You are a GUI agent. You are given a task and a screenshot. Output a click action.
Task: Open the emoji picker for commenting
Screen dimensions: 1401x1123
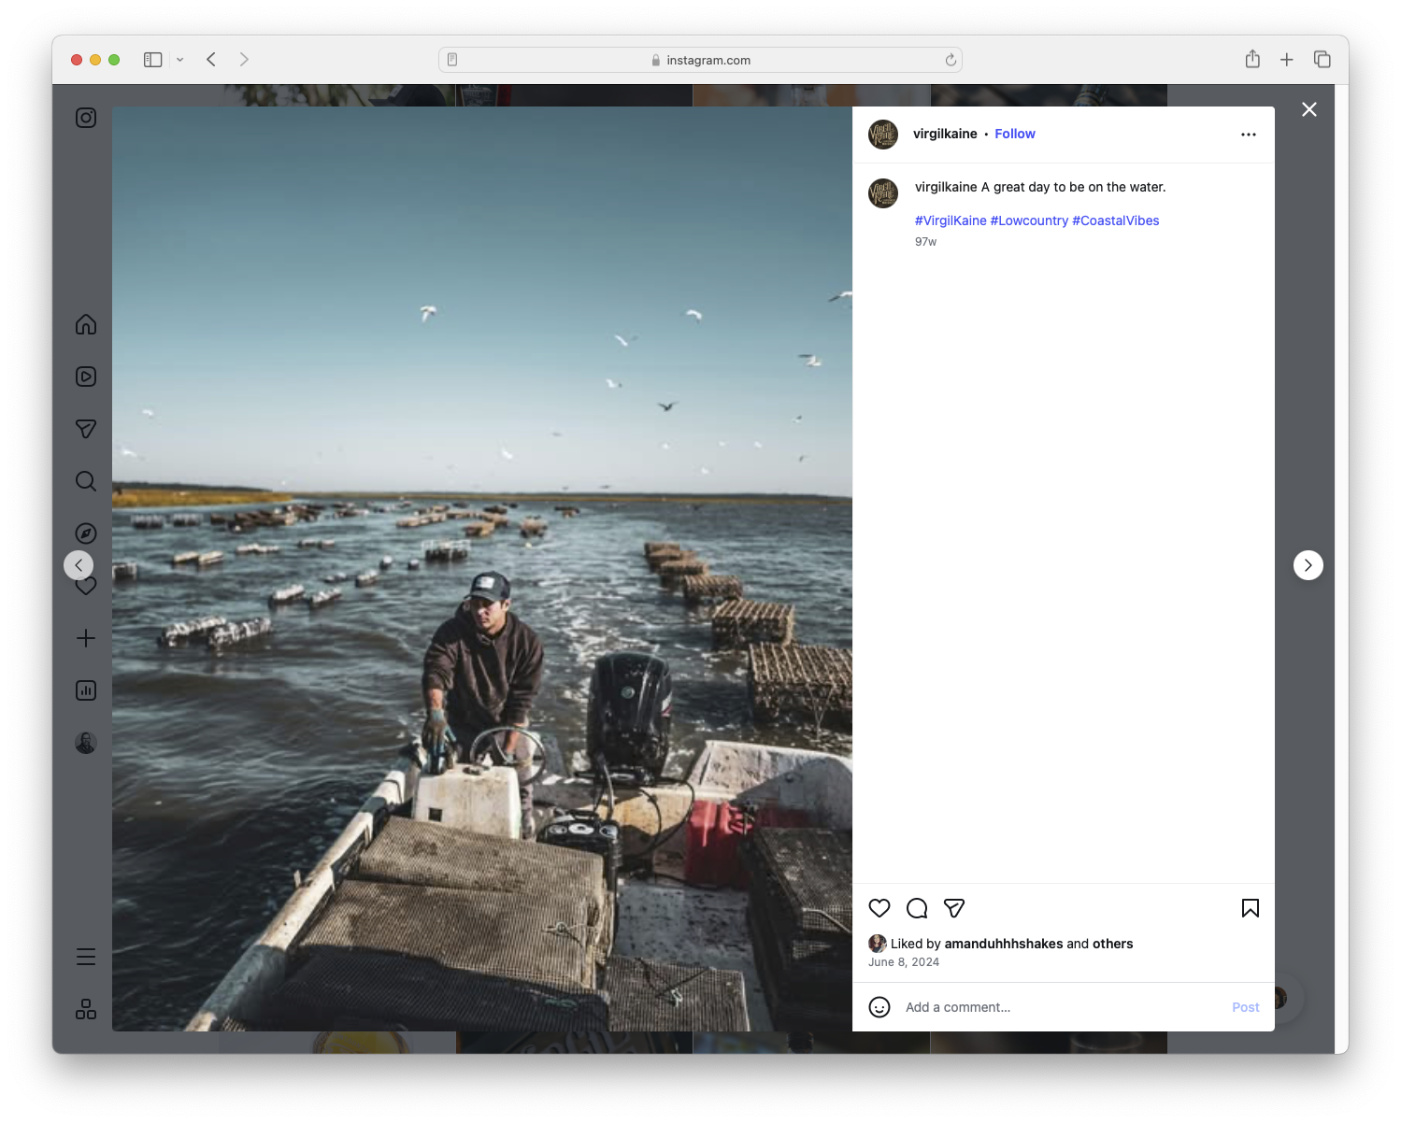click(x=879, y=1007)
